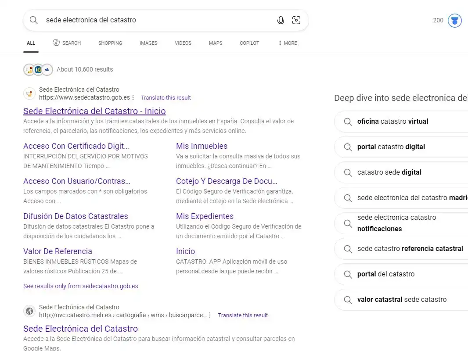Open options dots next to sedecatastro.gob.es URL
This screenshot has height=351, width=468.
pyautogui.click(x=133, y=97)
